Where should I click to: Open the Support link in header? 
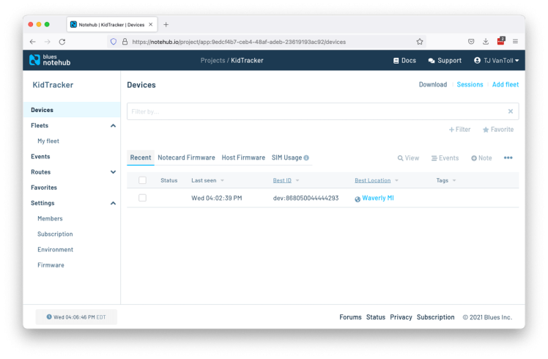(445, 61)
